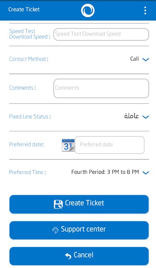This screenshot has width=156, height=268.
Task: Select the Arabic 'عاملة' line status value
Action: coord(131,116)
